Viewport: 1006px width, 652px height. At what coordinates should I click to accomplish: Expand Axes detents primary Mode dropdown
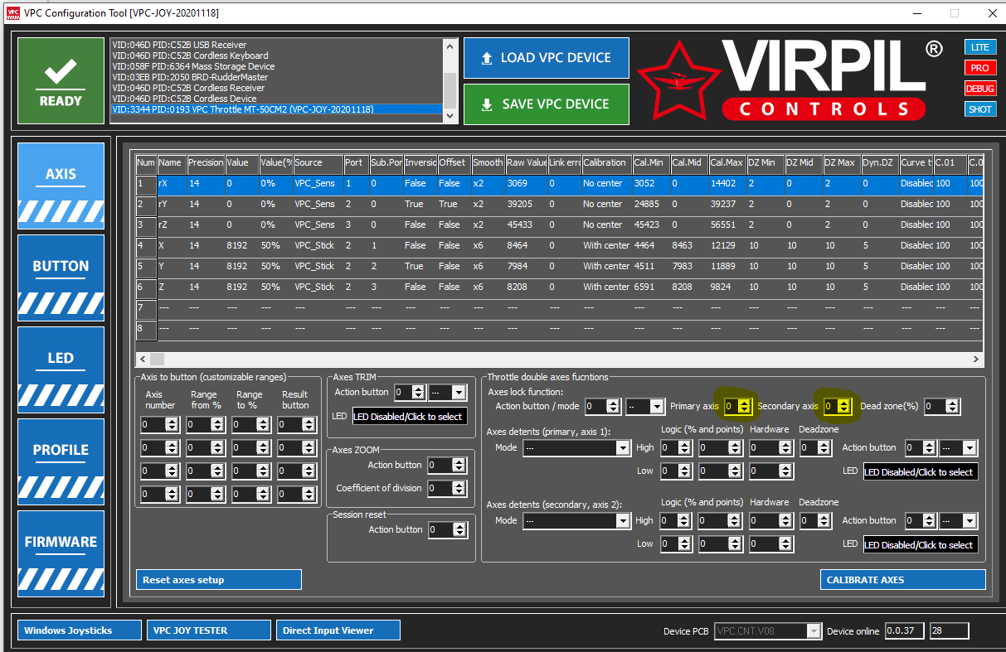pyautogui.click(x=576, y=447)
